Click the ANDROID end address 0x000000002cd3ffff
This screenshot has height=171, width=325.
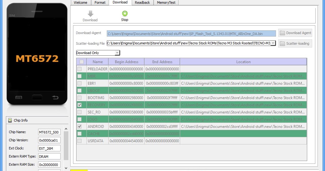pyautogui.click(x=162, y=126)
